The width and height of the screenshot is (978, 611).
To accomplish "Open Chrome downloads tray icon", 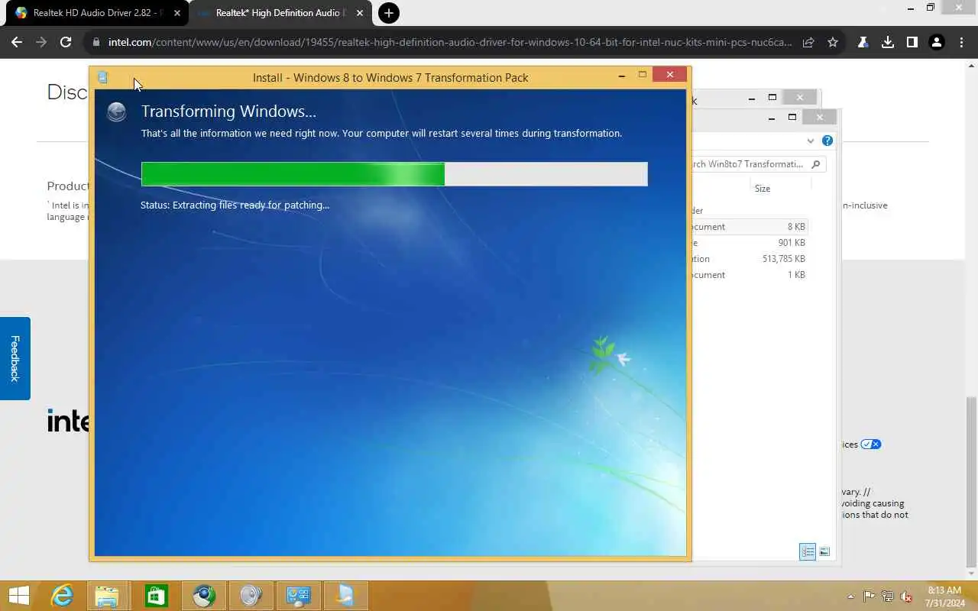I will 888,43.
